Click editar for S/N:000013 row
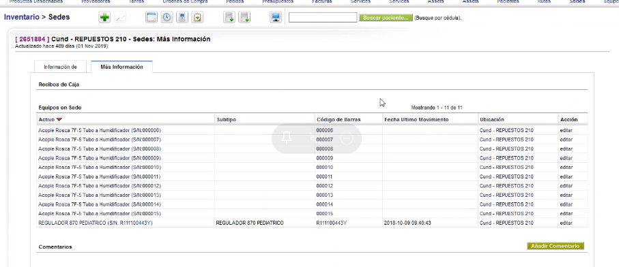The image size is (619, 267). point(566,195)
